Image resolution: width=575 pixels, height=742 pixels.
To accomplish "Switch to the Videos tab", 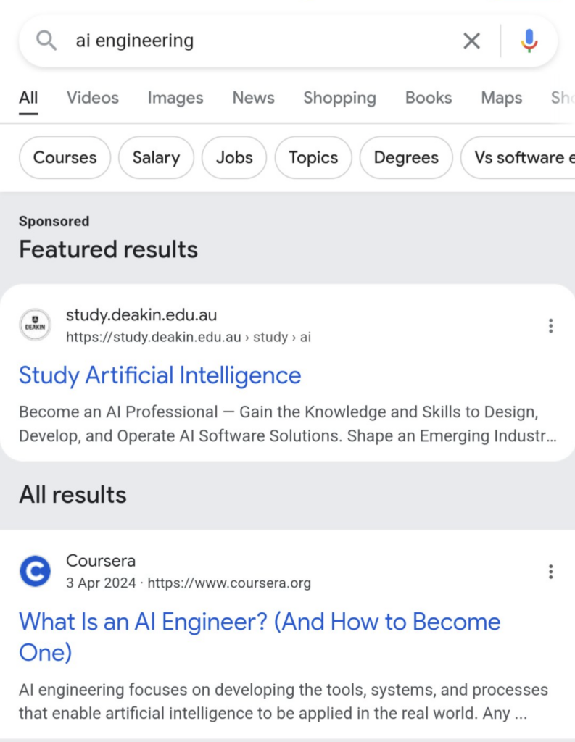I will (x=93, y=98).
